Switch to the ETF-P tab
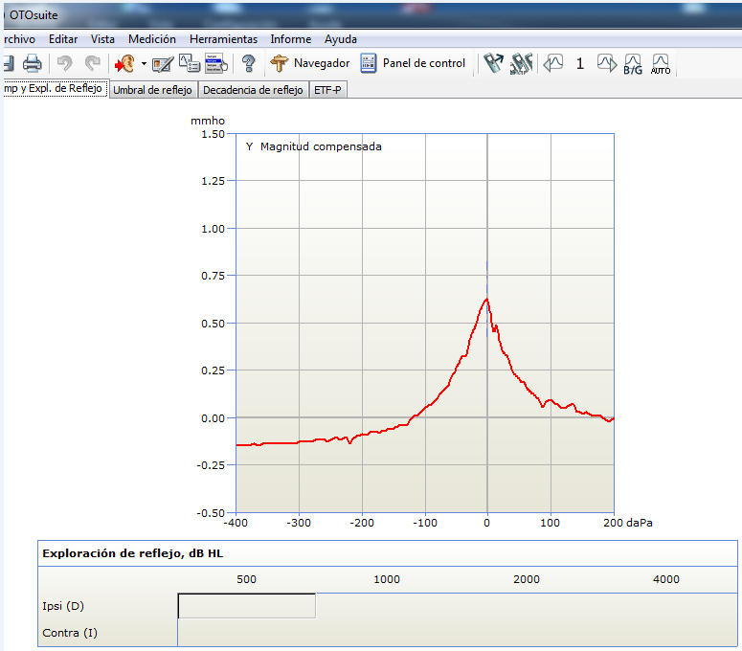Image resolution: width=742 pixels, height=651 pixels. tap(327, 90)
